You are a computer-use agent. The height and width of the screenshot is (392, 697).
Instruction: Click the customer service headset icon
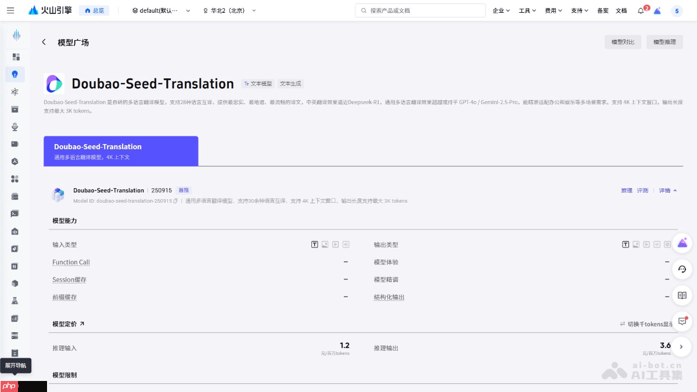pos(682,269)
